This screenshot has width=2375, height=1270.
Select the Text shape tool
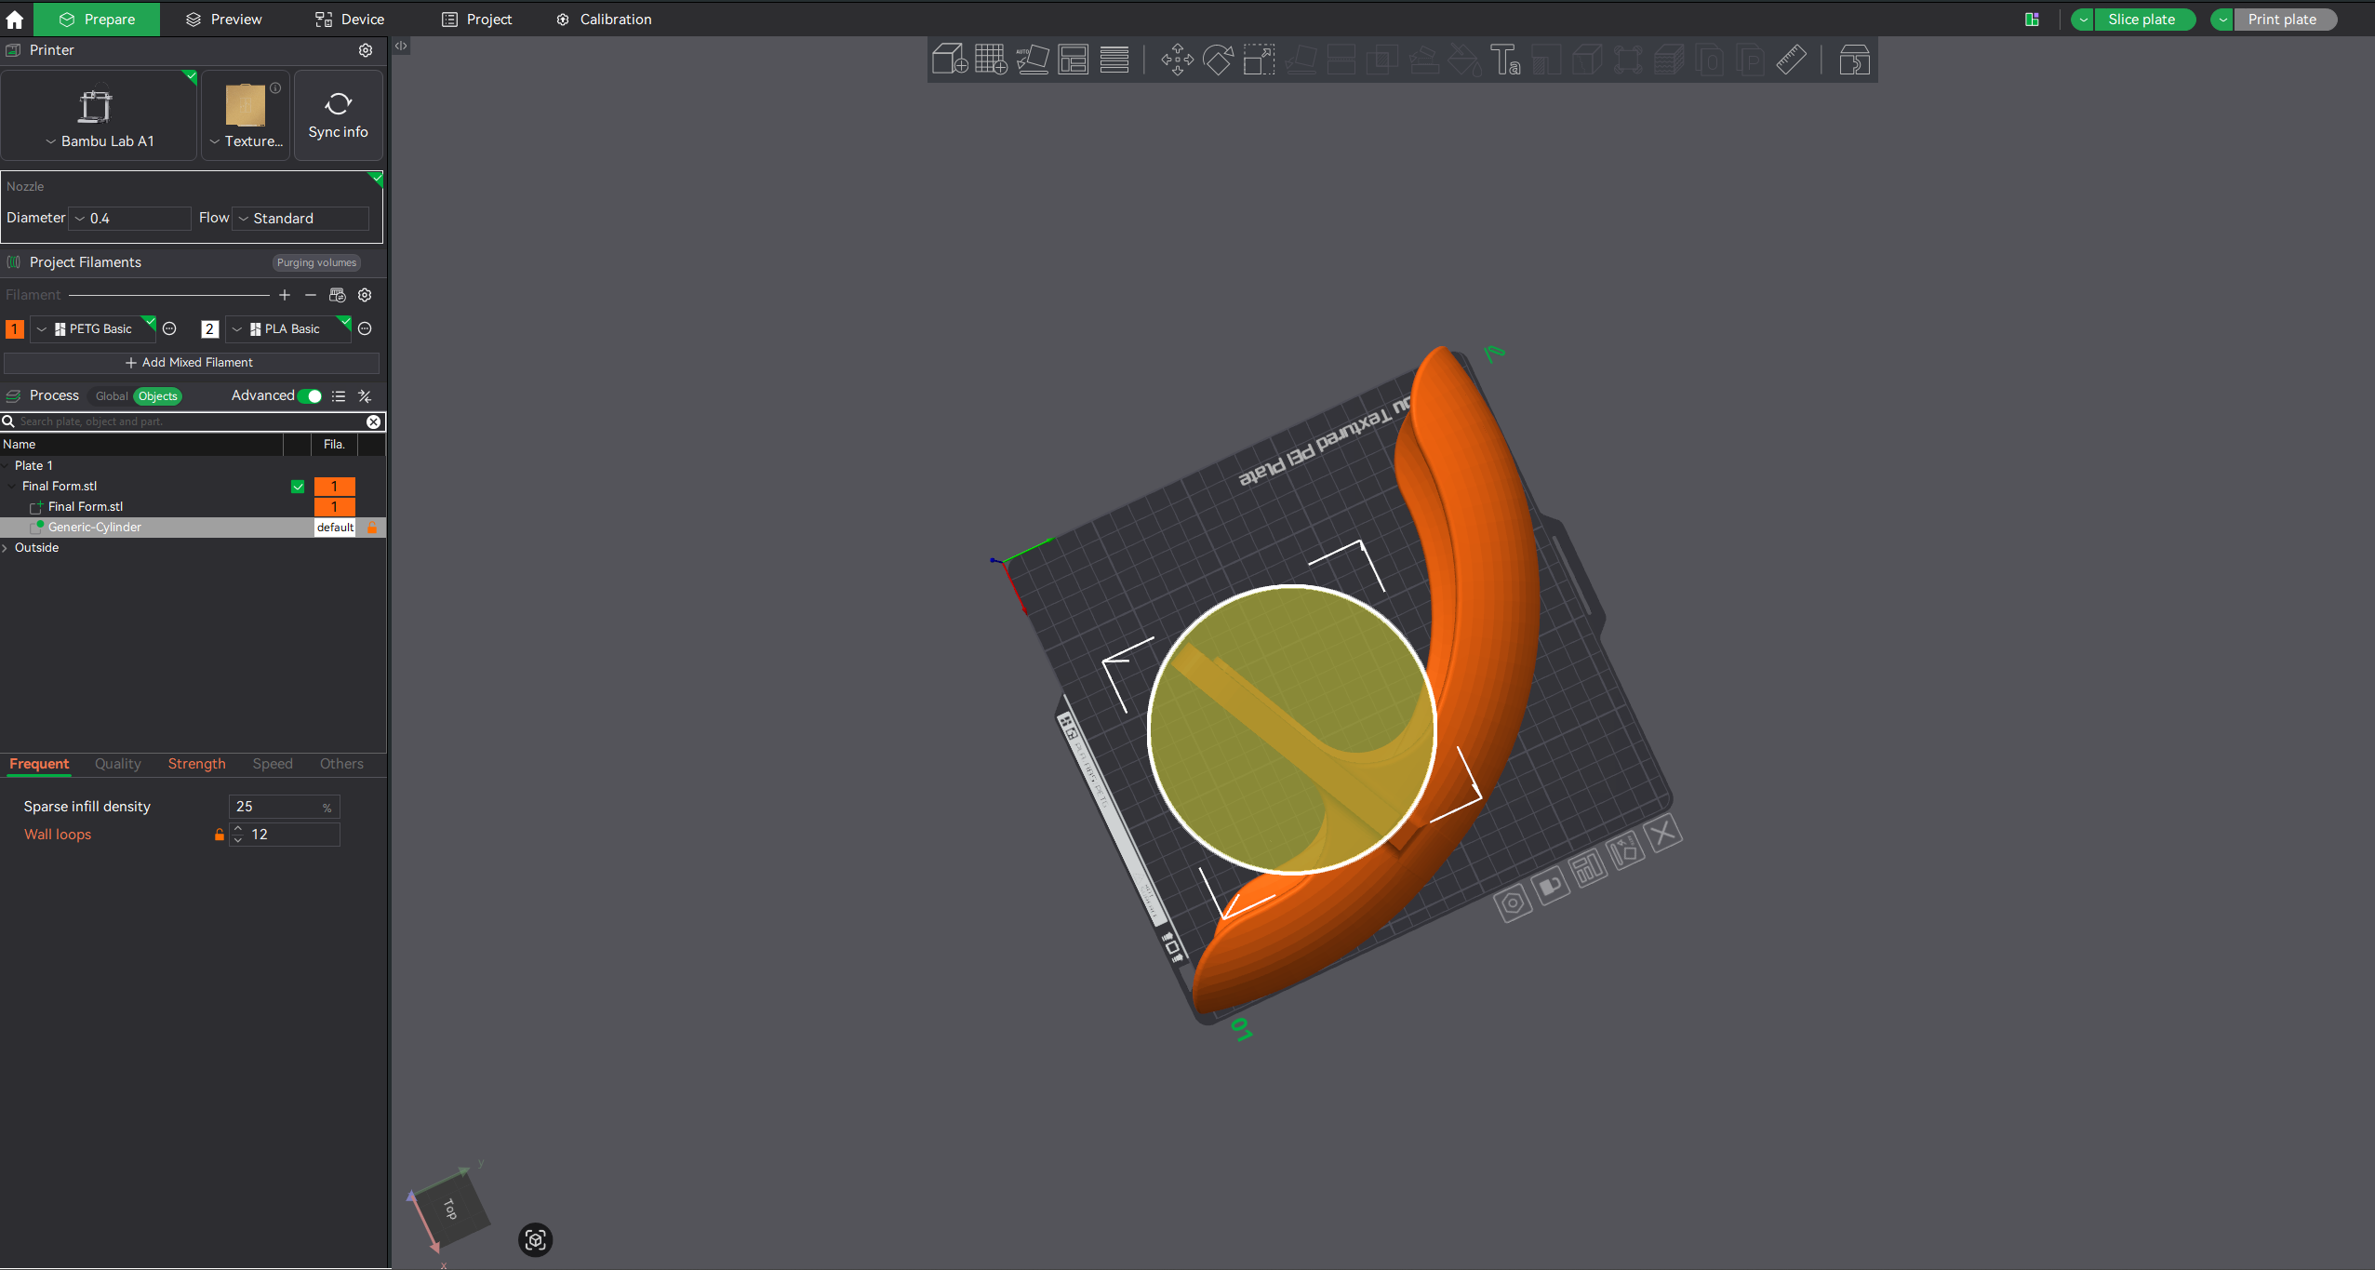pyautogui.click(x=1504, y=60)
